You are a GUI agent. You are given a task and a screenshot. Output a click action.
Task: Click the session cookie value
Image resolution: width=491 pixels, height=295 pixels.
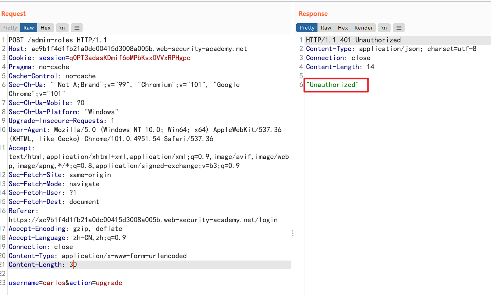(x=130, y=58)
